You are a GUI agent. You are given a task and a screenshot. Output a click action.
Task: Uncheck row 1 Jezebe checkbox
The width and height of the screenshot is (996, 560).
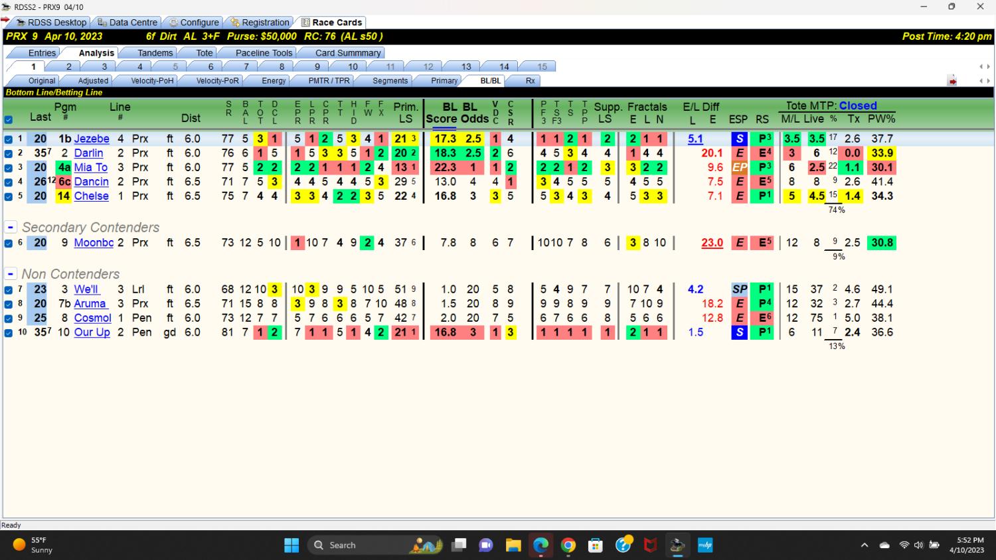[x=9, y=139]
